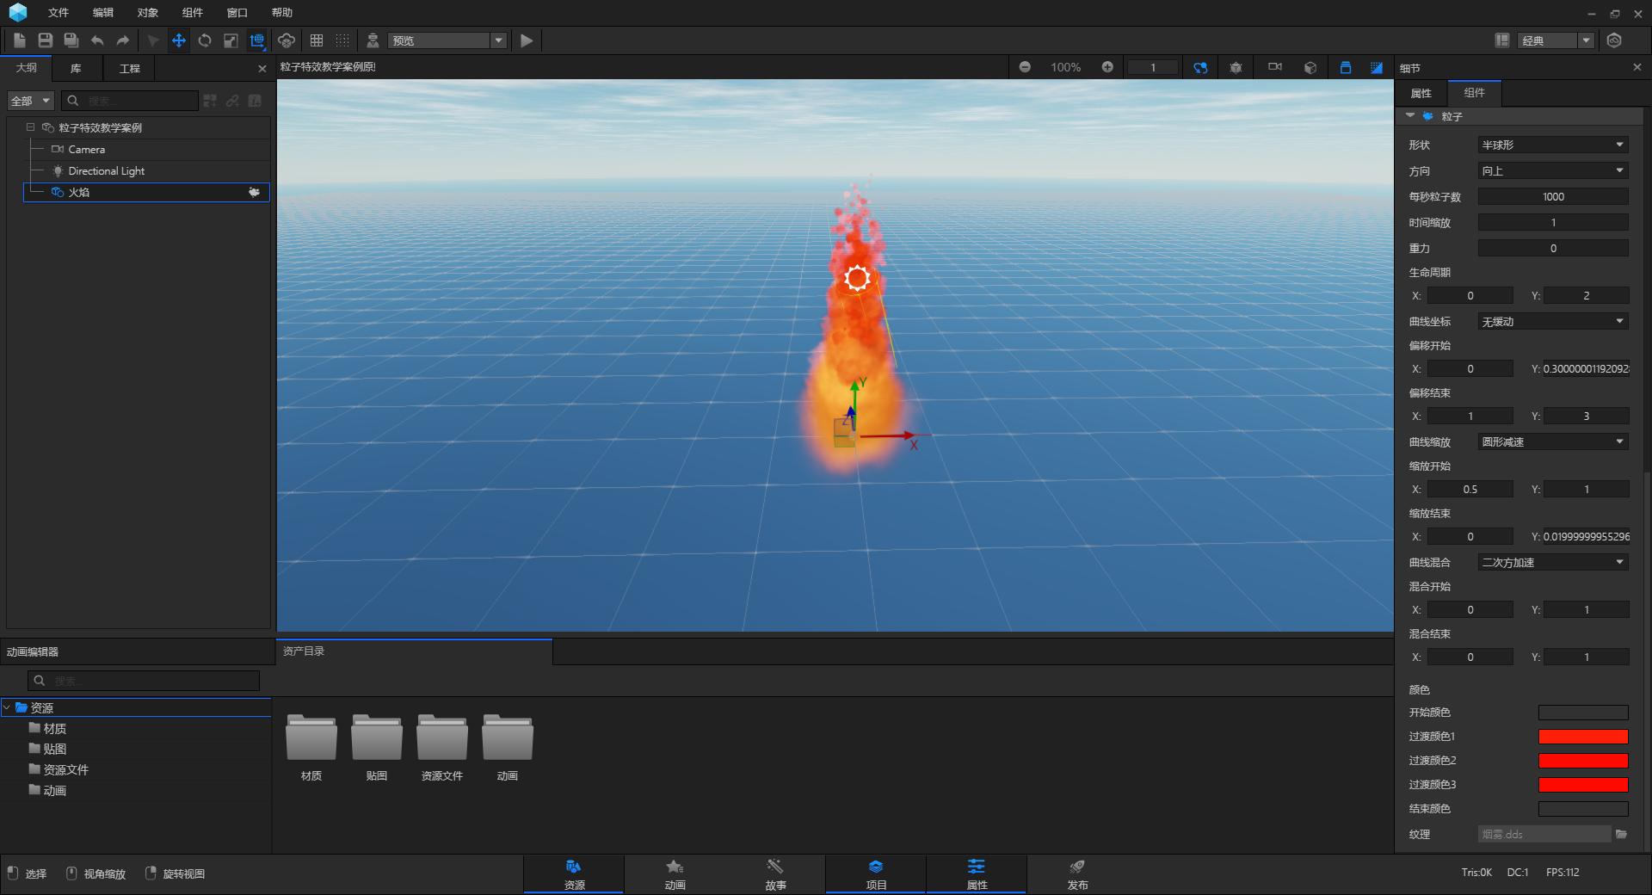Close the outline panel
The image size is (1652, 895).
click(x=262, y=68)
